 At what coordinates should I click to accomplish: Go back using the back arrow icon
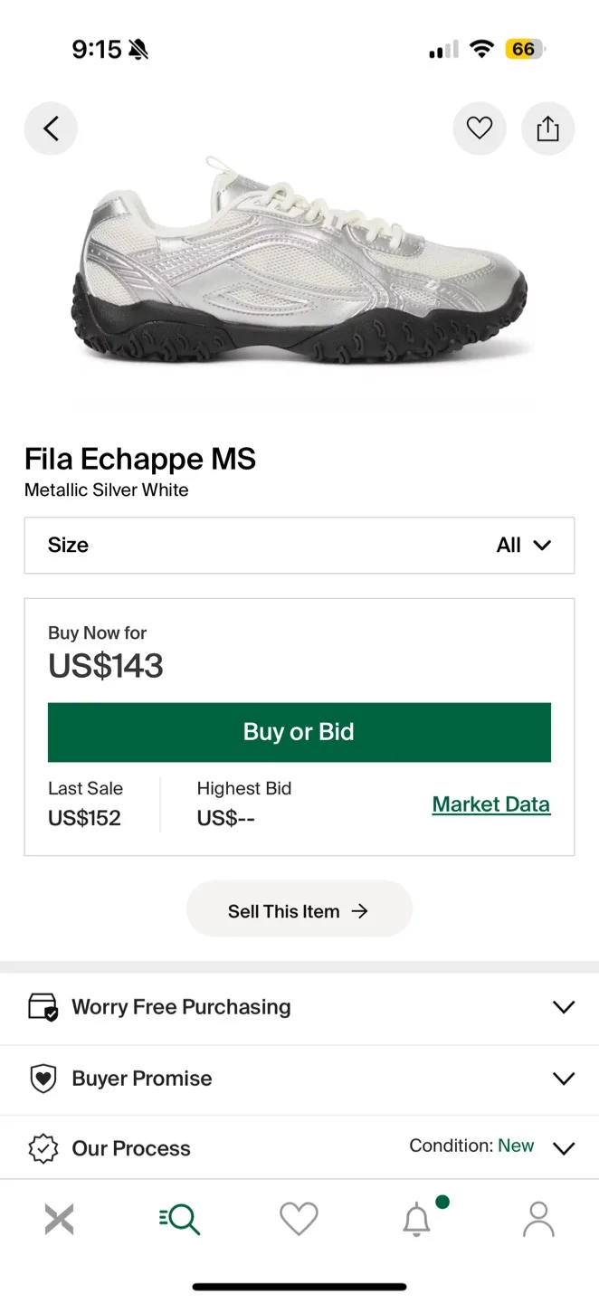[x=51, y=128]
